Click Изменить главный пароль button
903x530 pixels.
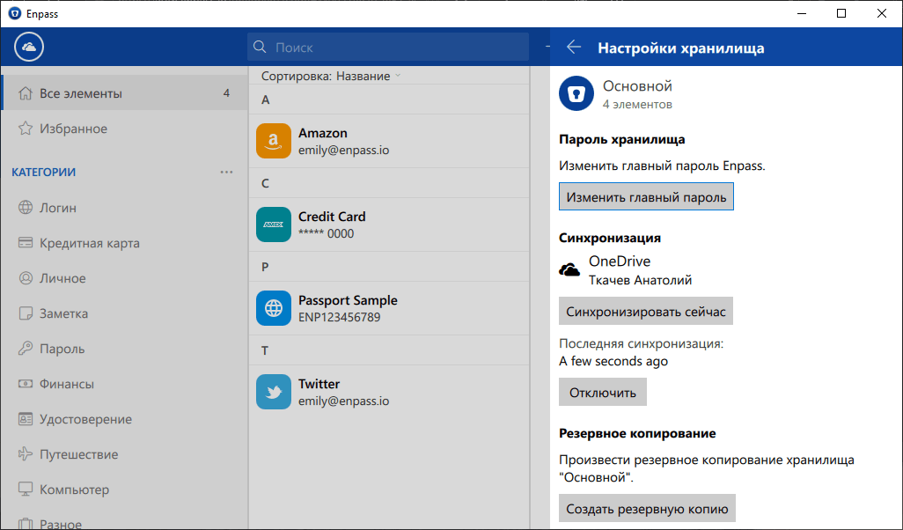coord(646,196)
